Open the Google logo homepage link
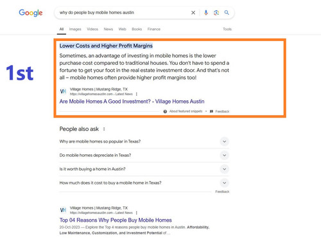 click(31, 13)
